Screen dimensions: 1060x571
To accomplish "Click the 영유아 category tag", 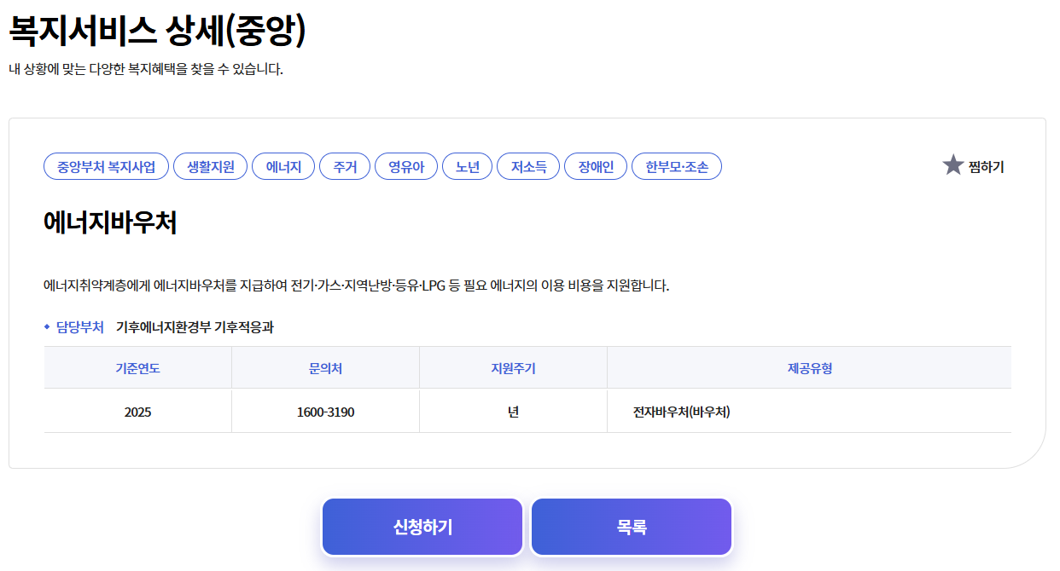I will [x=405, y=166].
